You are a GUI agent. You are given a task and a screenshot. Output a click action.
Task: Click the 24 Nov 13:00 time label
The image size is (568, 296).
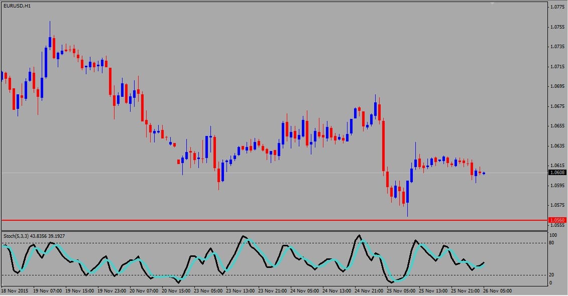point(336,290)
